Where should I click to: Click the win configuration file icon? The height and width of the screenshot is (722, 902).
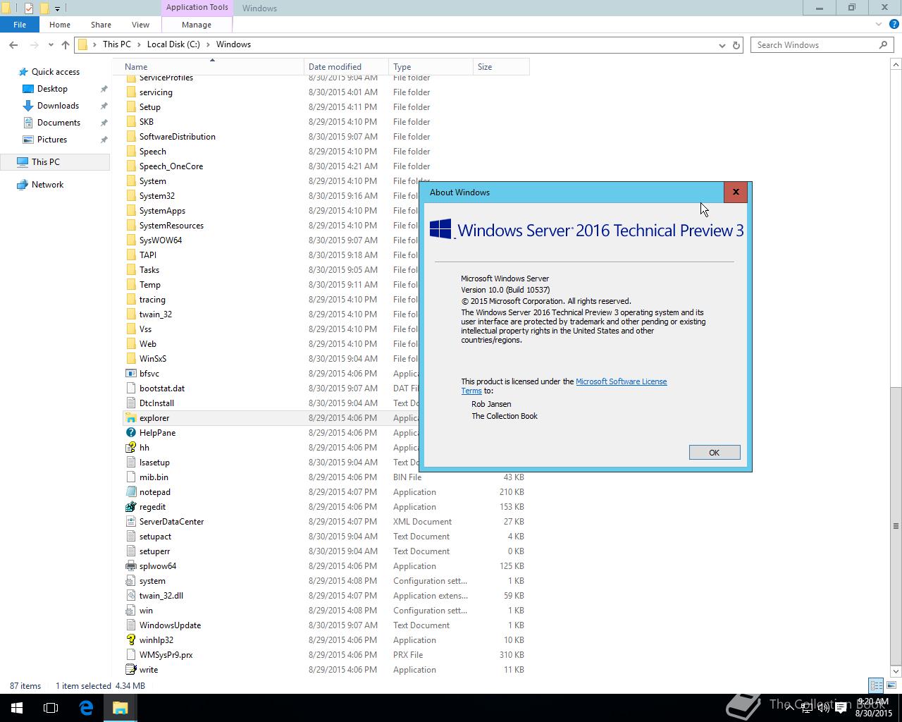[x=130, y=611]
